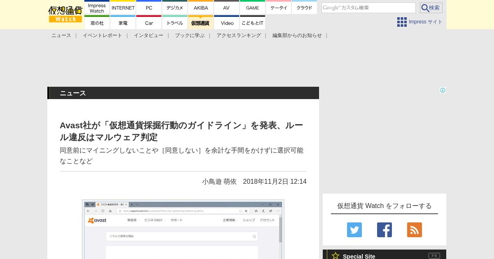Open the Impress Watch site tab
494x259 pixels.
[x=97, y=8]
